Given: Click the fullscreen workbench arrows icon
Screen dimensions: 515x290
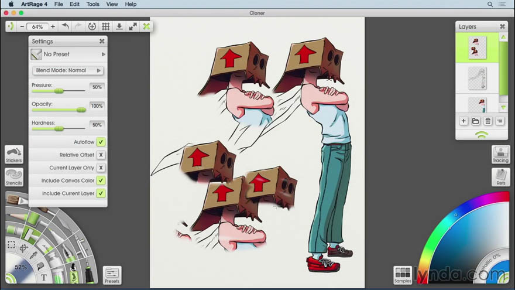Looking at the screenshot, I should tap(133, 26).
